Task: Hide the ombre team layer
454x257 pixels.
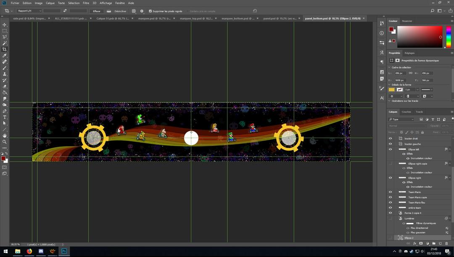Action: 390,207
